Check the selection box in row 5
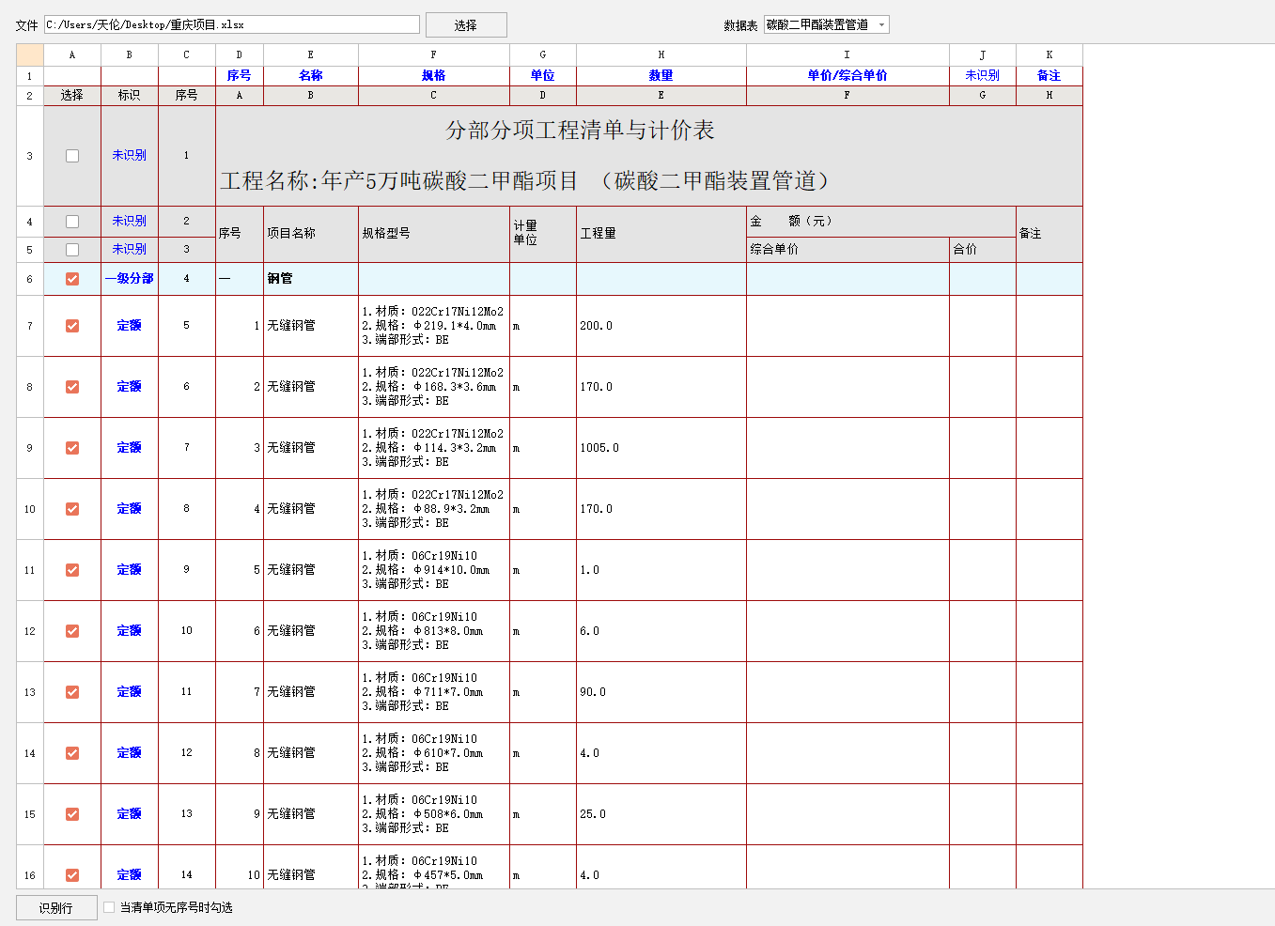1275x926 pixels. tap(72, 250)
